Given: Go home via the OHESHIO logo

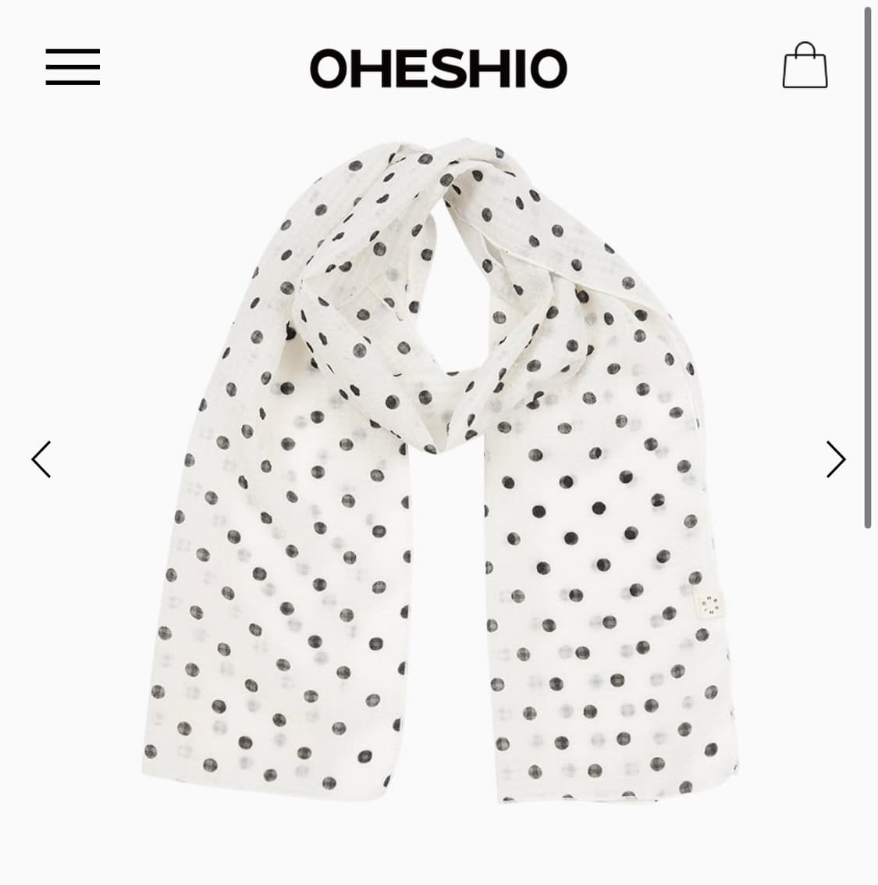Looking at the screenshot, I should (438, 68).
